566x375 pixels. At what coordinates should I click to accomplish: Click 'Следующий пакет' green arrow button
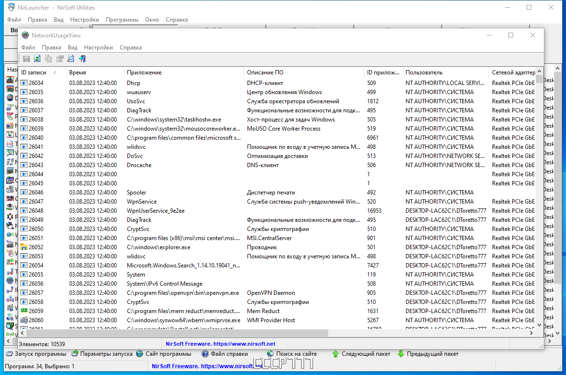(361, 354)
